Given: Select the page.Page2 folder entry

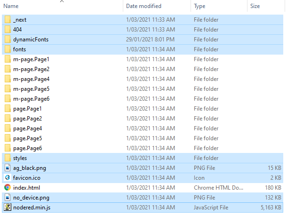Looking at the screenshot, I should (143, 119).
